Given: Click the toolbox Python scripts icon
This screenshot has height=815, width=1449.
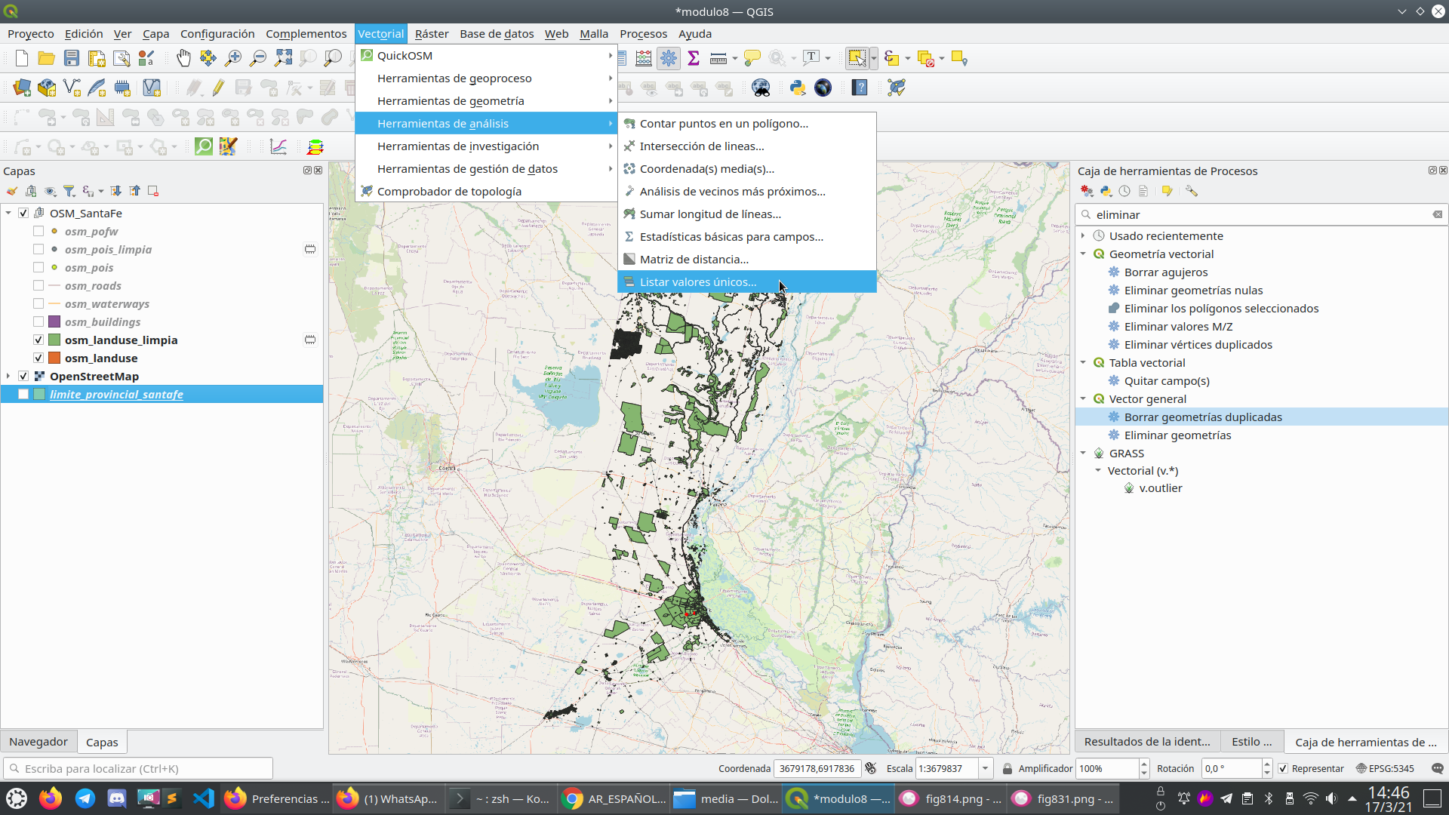Looking at the screenshot, I should (x=1106, y=191).
